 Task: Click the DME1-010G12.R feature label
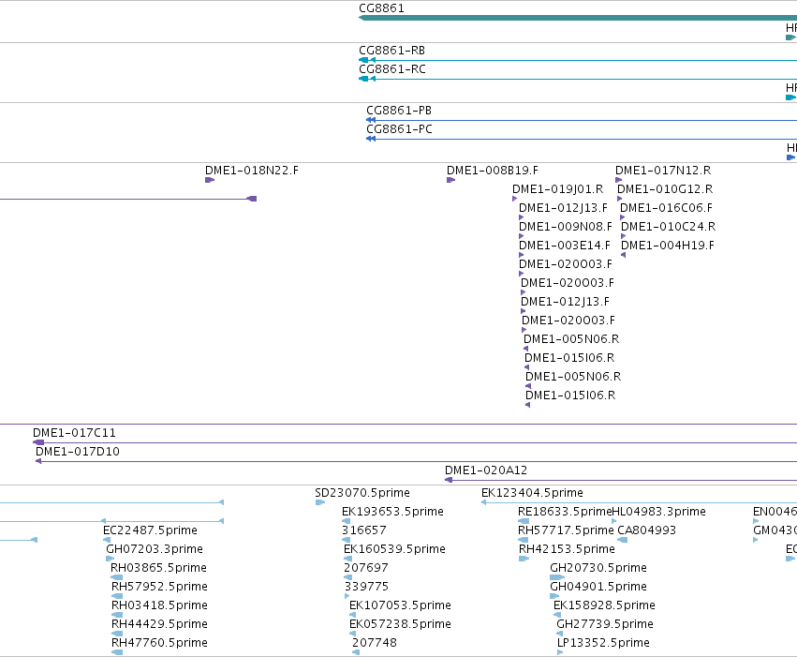665,189
